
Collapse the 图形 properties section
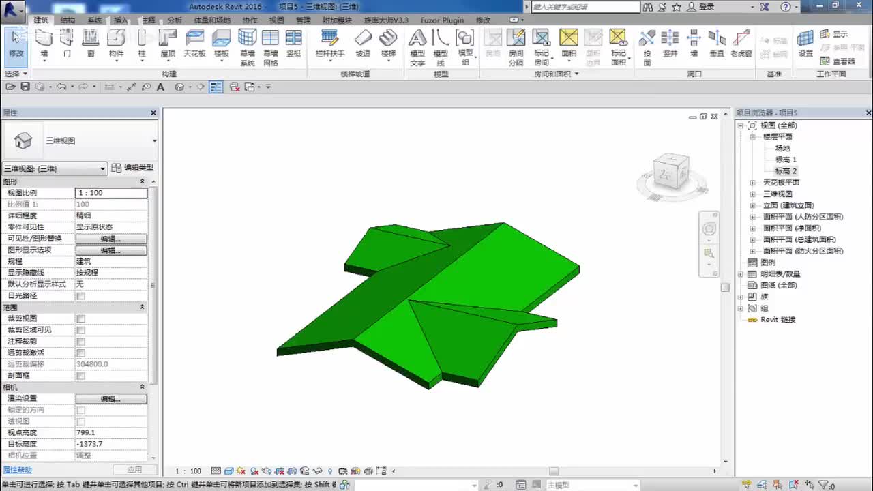pyautogui.click(x=143, y=181)
